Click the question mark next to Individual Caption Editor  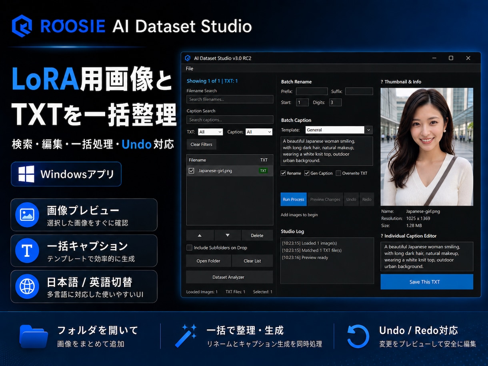point(382,236)
